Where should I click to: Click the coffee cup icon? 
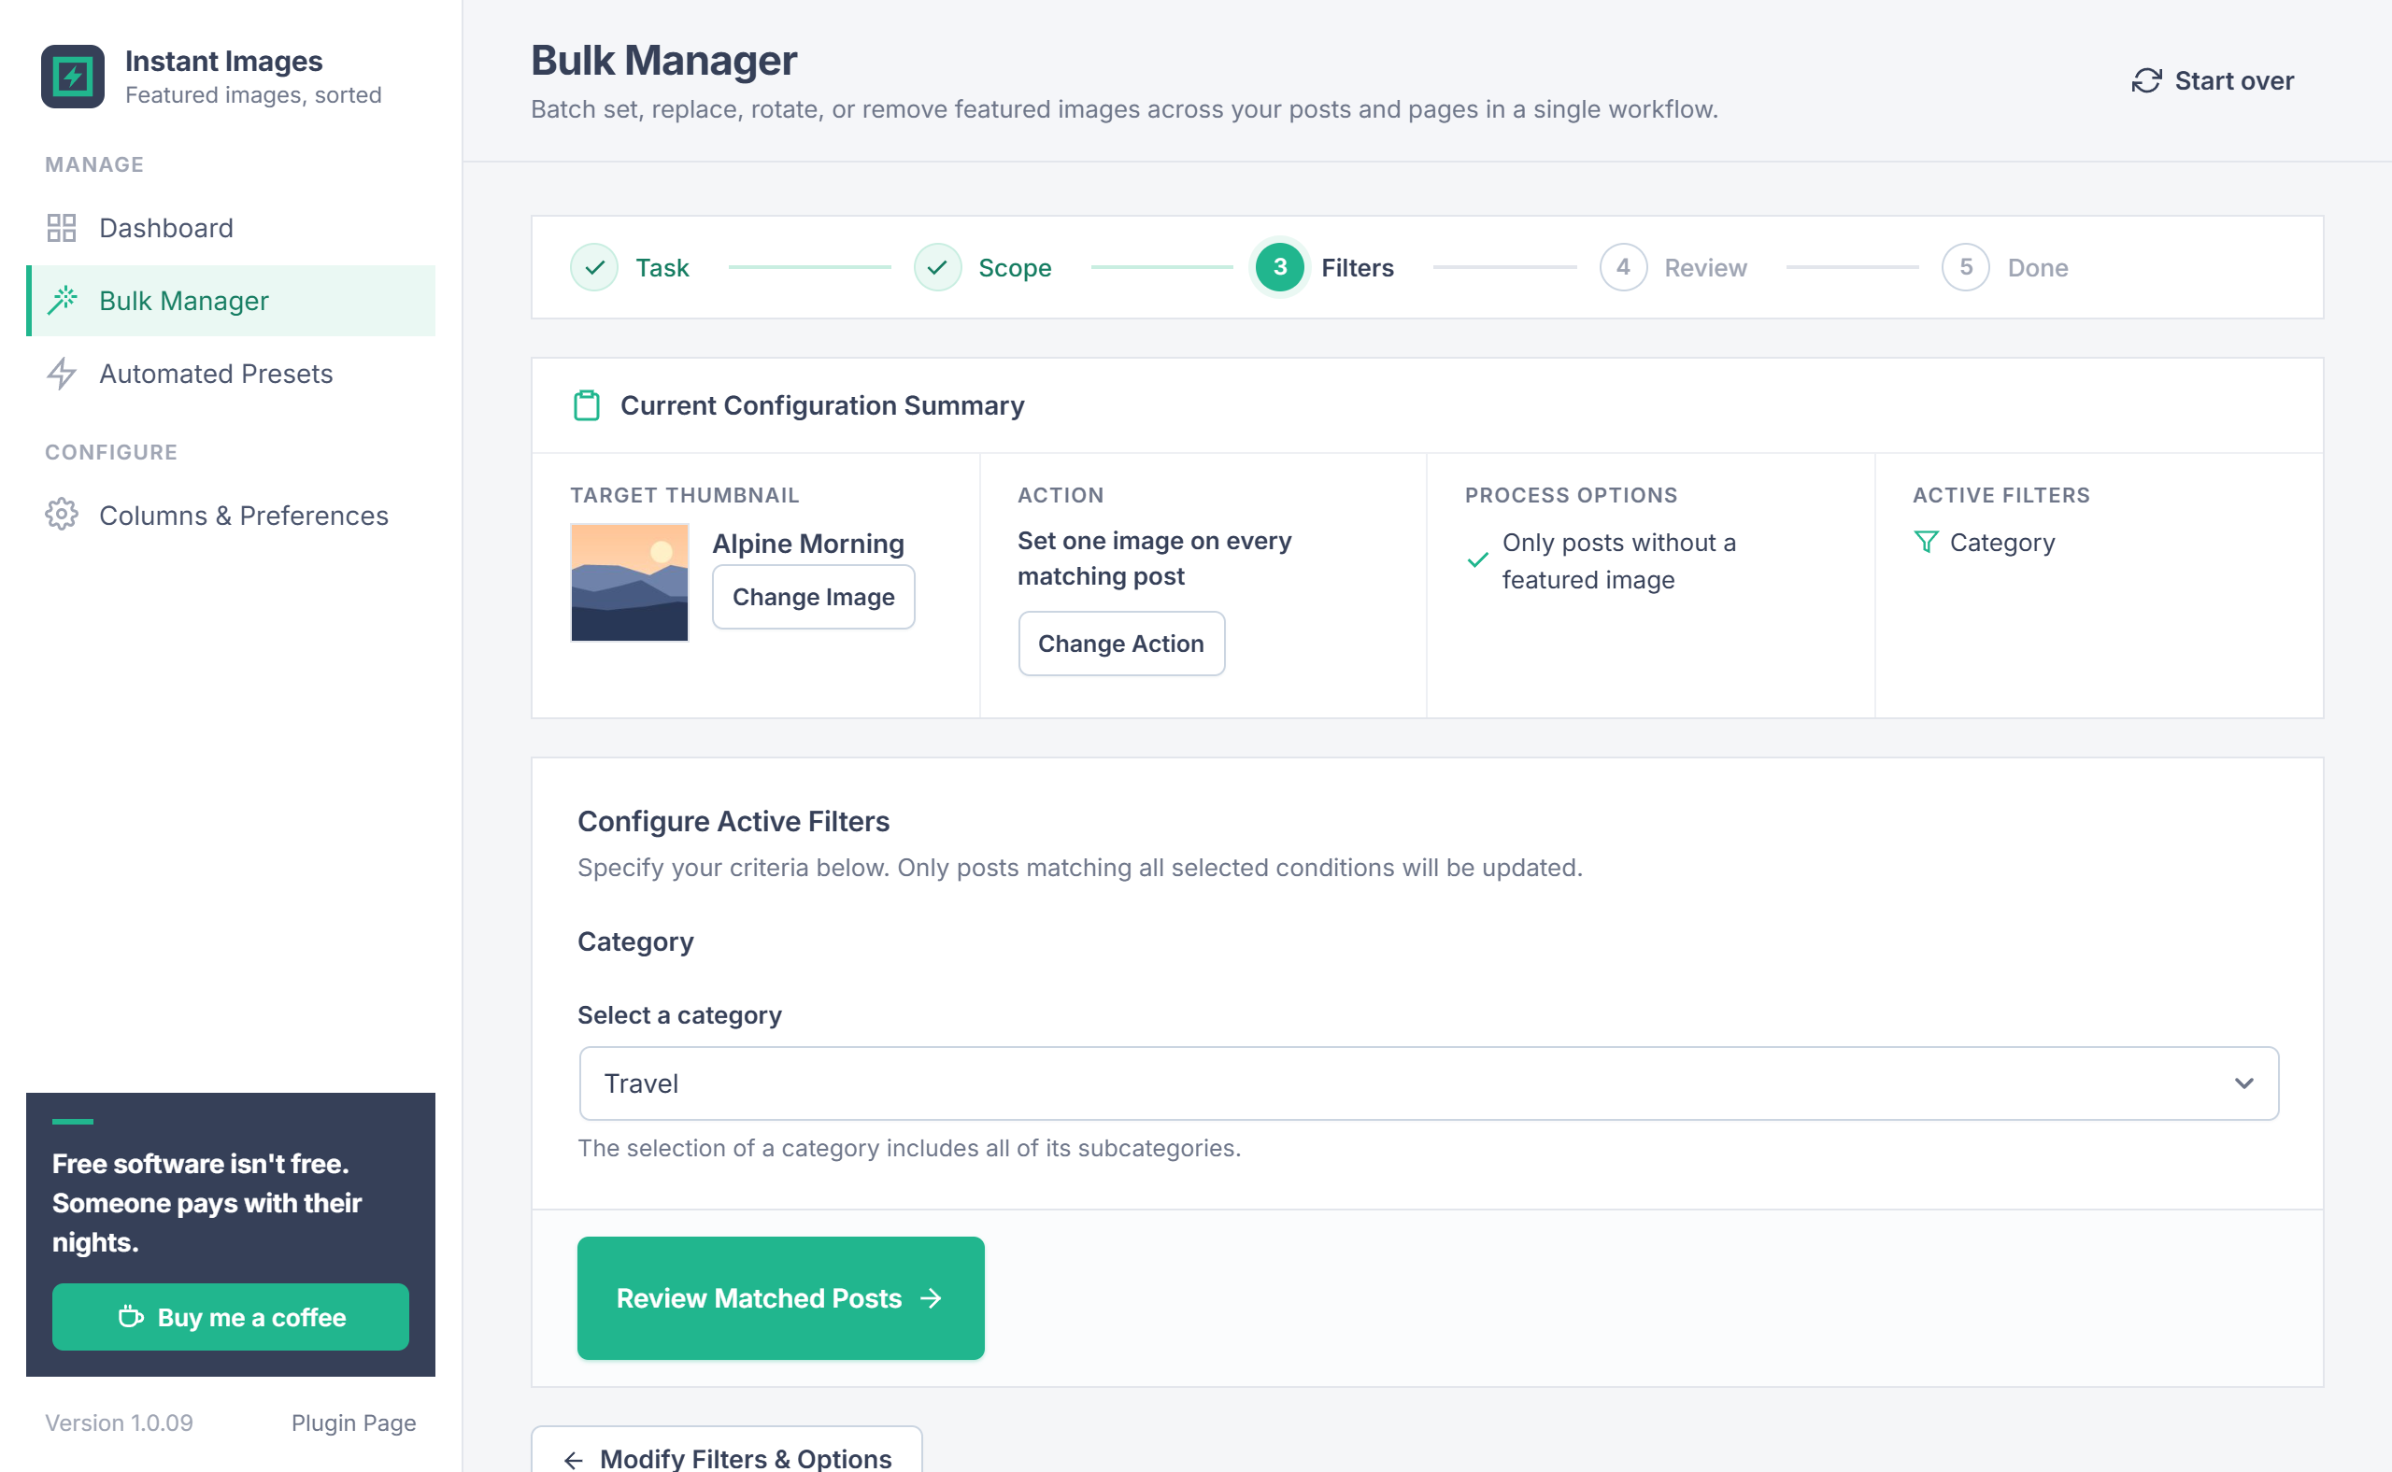tap(131, 1316)
